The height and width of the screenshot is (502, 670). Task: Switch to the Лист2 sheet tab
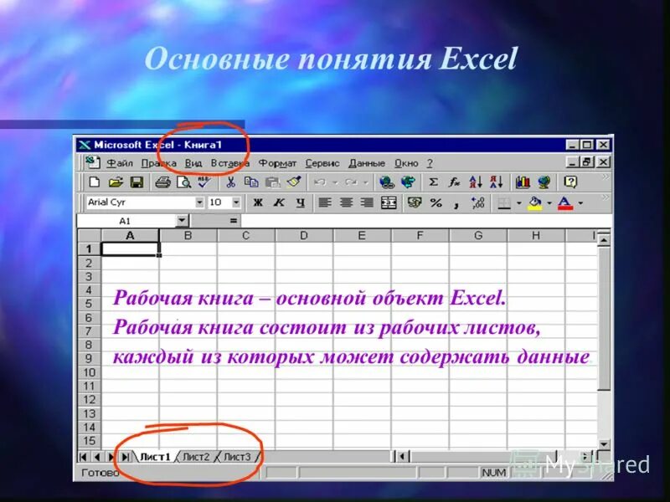point(196,457)
